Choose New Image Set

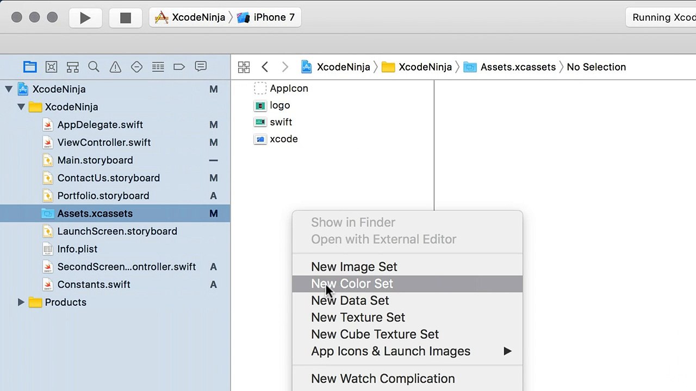tap(407, 267)
